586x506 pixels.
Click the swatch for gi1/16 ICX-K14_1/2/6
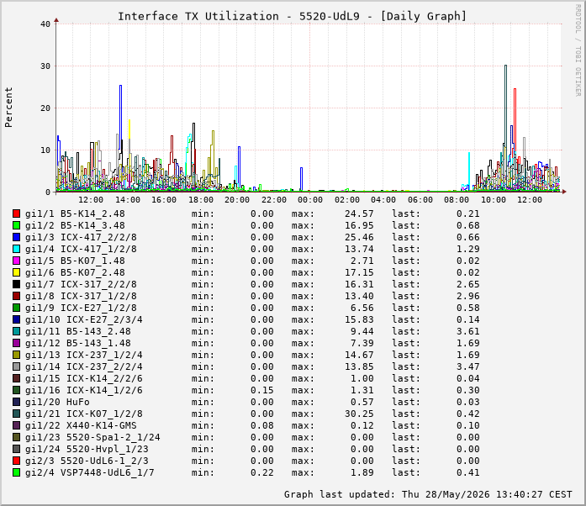pos(16,390)
